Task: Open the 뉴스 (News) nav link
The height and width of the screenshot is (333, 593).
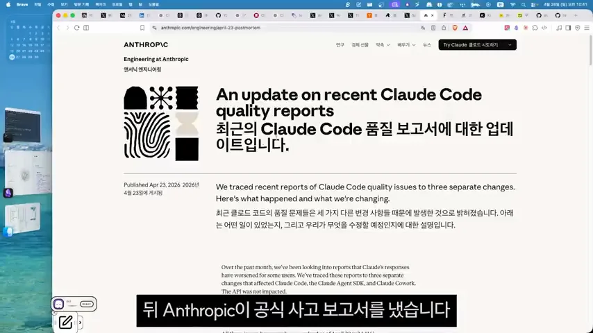Action: tap(426, 44)
